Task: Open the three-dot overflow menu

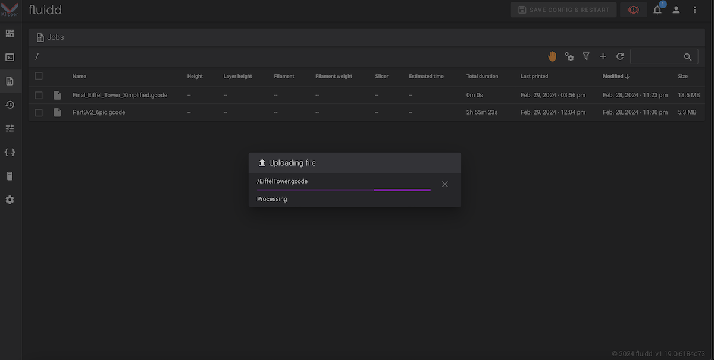Action: pyautogui.click(x=695, y=10)
